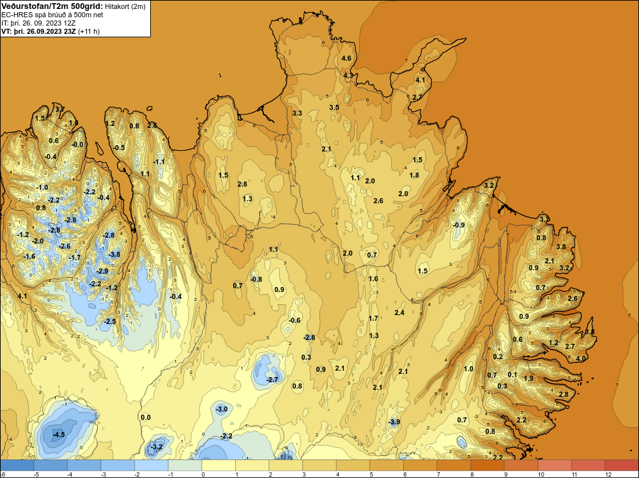
Task: Click the 3.3 temperature reading
Action: [297, 113]
